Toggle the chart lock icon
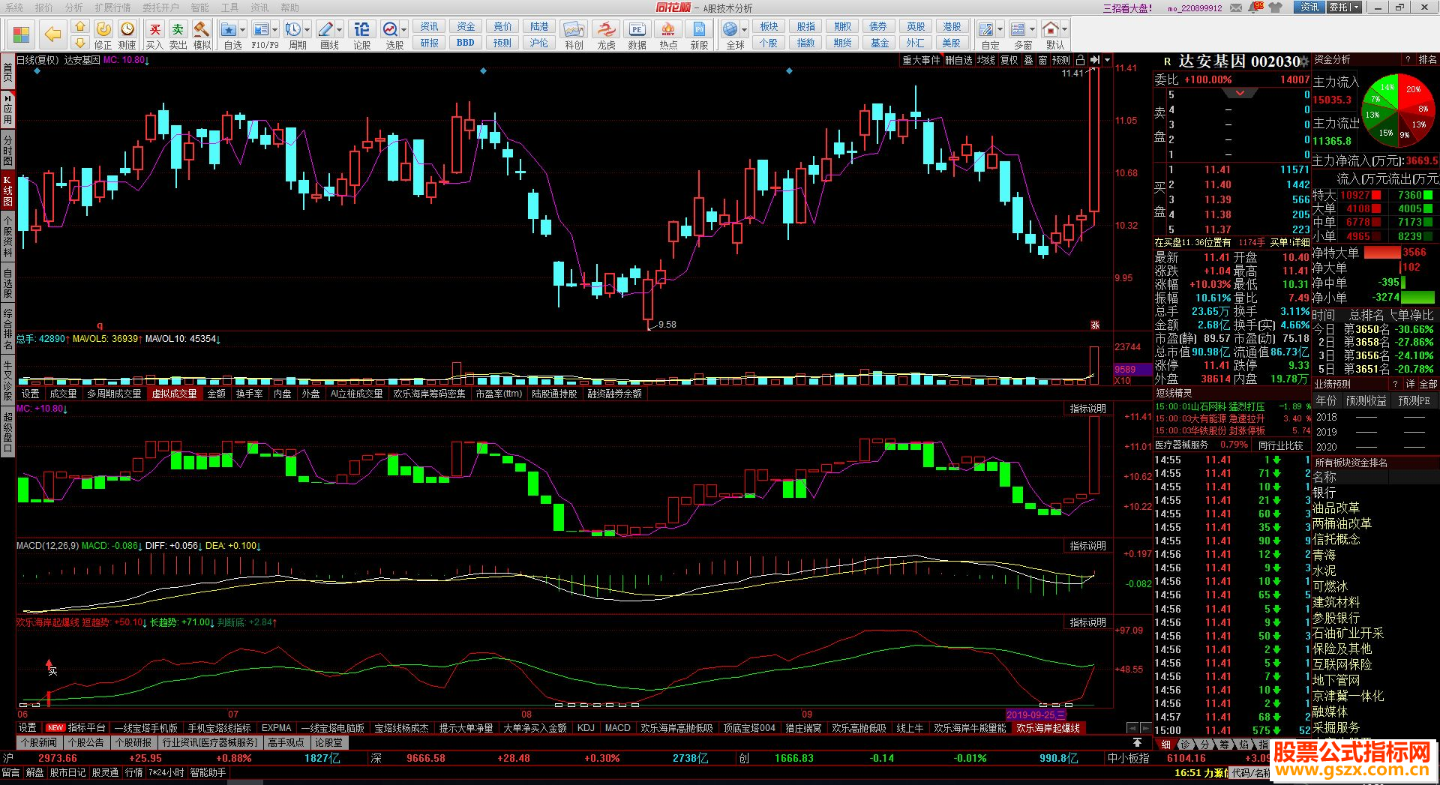Screen dimensions: 1440x785 [1080, 60]
